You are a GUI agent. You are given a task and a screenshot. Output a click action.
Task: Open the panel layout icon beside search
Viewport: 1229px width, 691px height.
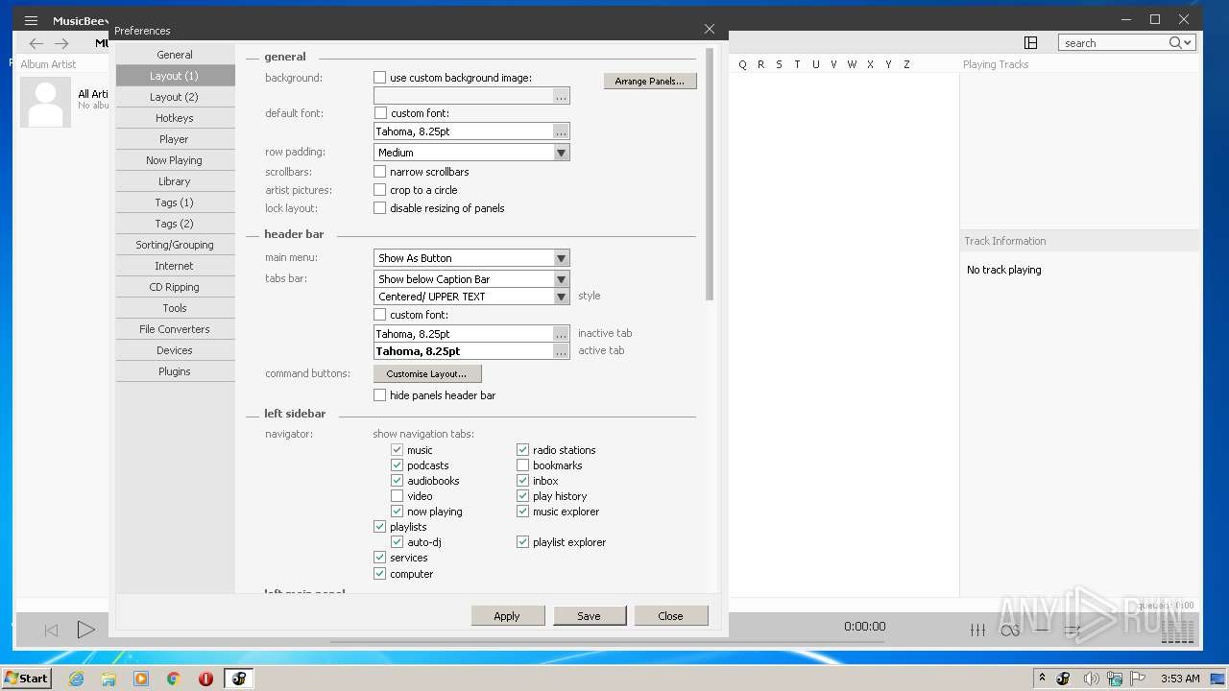[x=1030, y=42]
